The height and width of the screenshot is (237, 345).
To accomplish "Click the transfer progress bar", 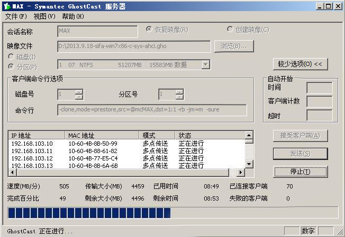I will coord(173,213).
